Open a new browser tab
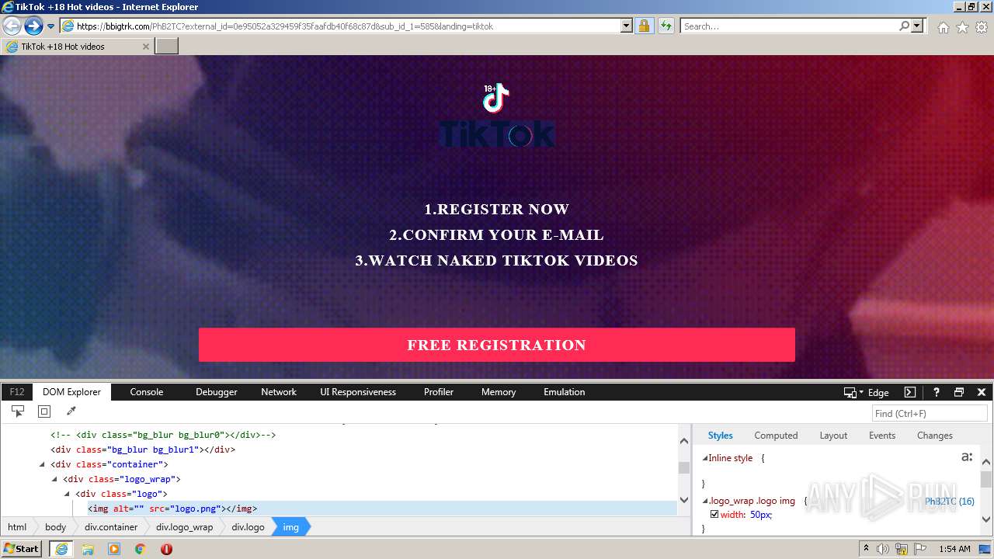This screenshot has width=994, height=559. [167, 47]
